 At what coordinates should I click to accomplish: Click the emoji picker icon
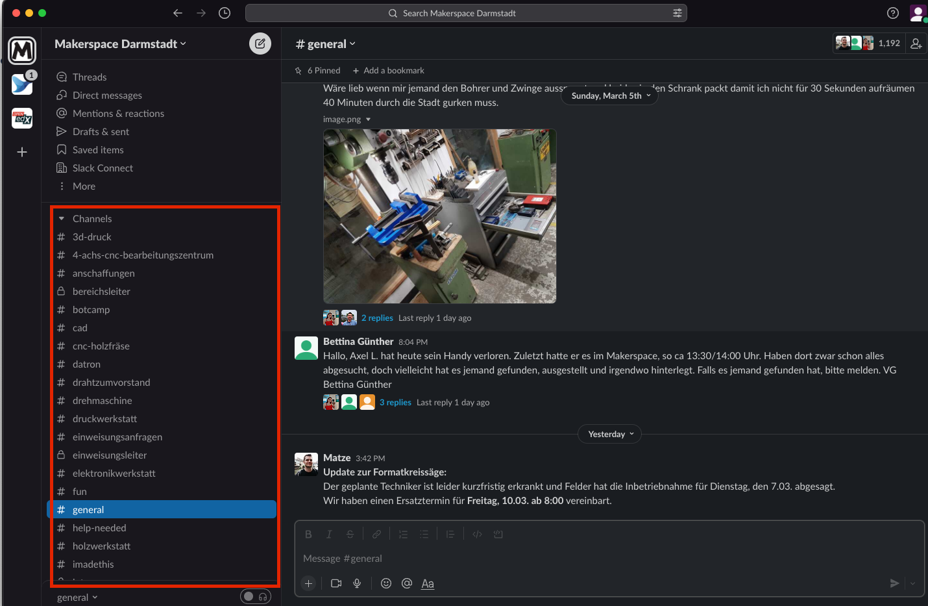click(x=386, y=583)
